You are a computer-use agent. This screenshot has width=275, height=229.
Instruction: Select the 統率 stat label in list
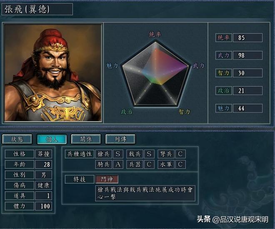pos(224,38)
